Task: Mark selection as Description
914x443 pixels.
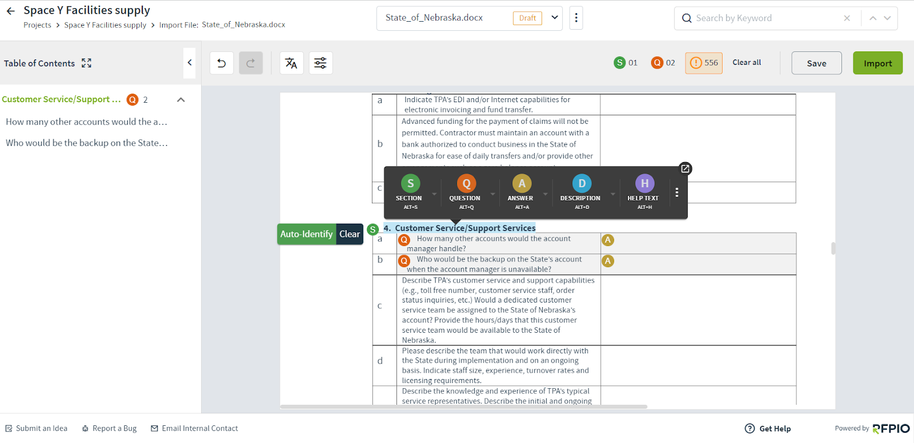Action: coord(581,192)
